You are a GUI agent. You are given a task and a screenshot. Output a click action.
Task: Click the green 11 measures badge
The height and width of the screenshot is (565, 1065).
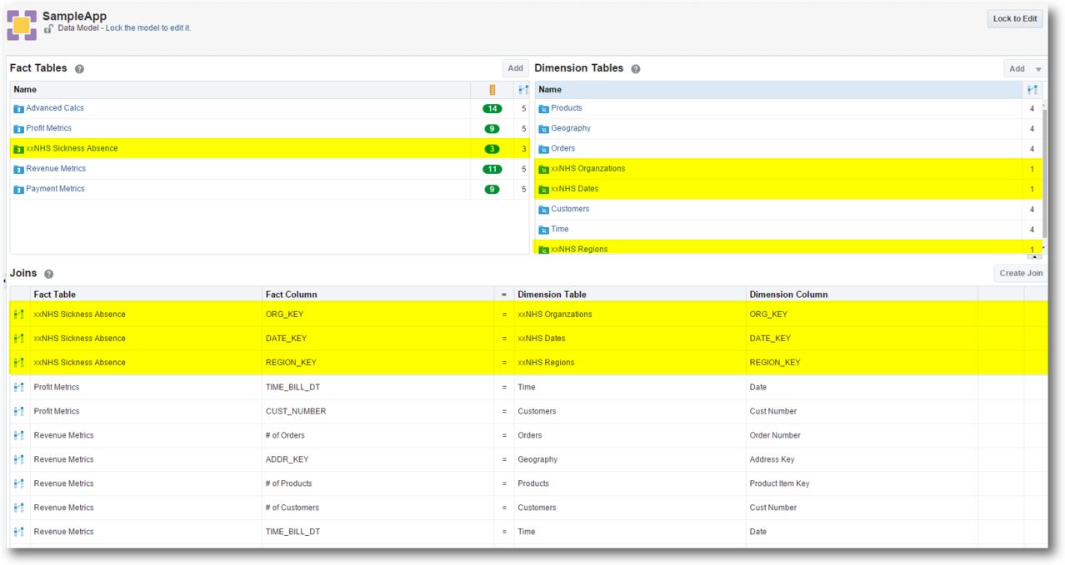492,169
